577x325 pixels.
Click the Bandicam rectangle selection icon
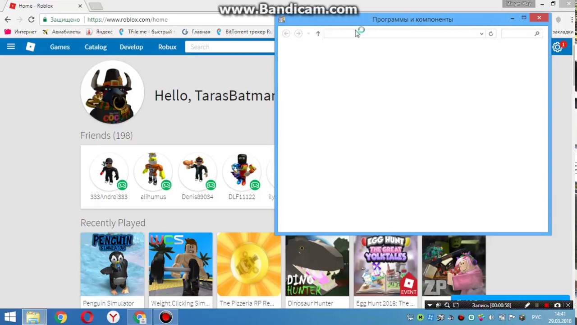[456, 305]
